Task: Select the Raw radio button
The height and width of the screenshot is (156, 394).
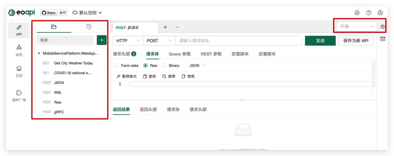Action: (145, 65)
